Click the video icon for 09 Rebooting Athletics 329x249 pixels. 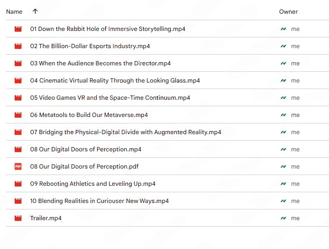18,184
